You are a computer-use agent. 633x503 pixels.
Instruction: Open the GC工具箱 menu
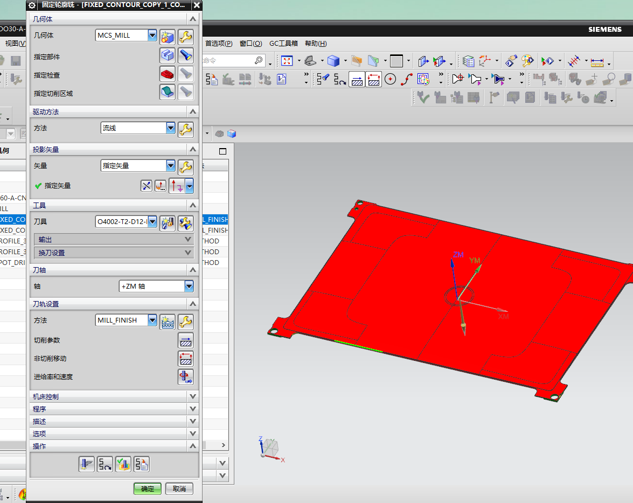283,43
